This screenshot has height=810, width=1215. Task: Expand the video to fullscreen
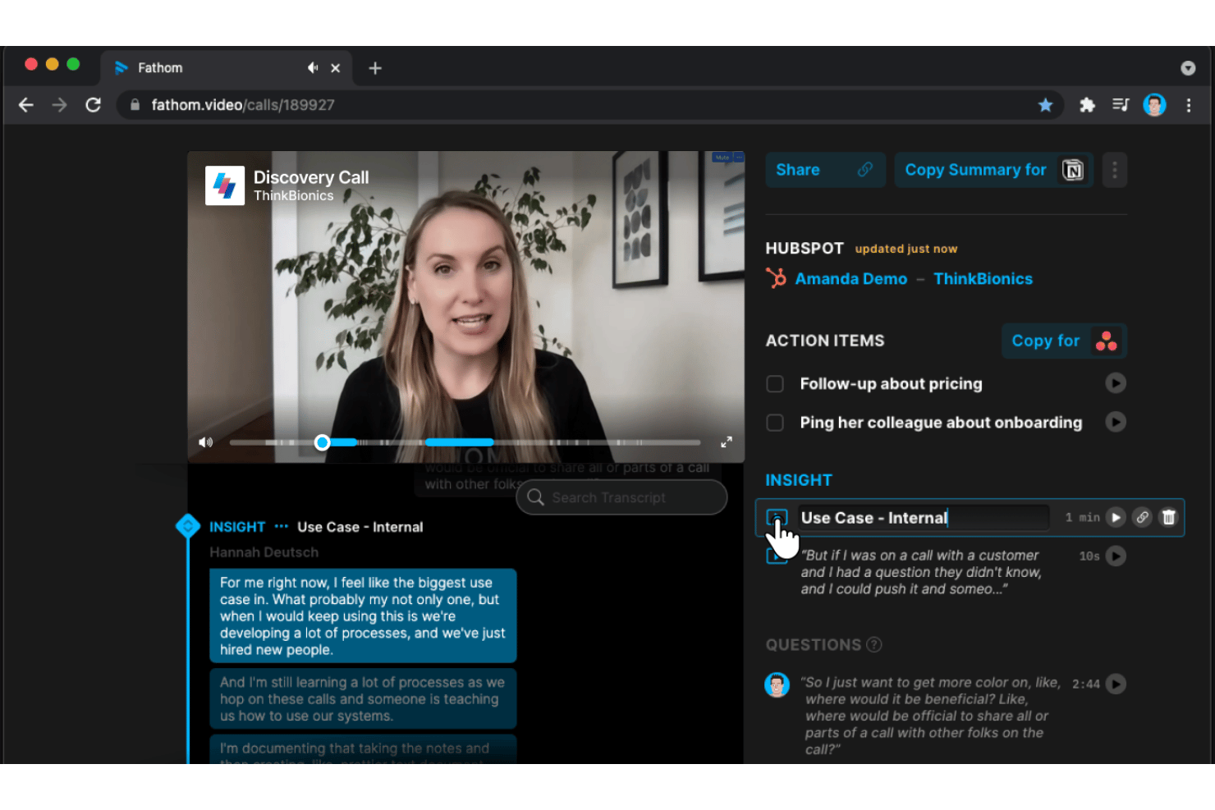click(727, 442)
